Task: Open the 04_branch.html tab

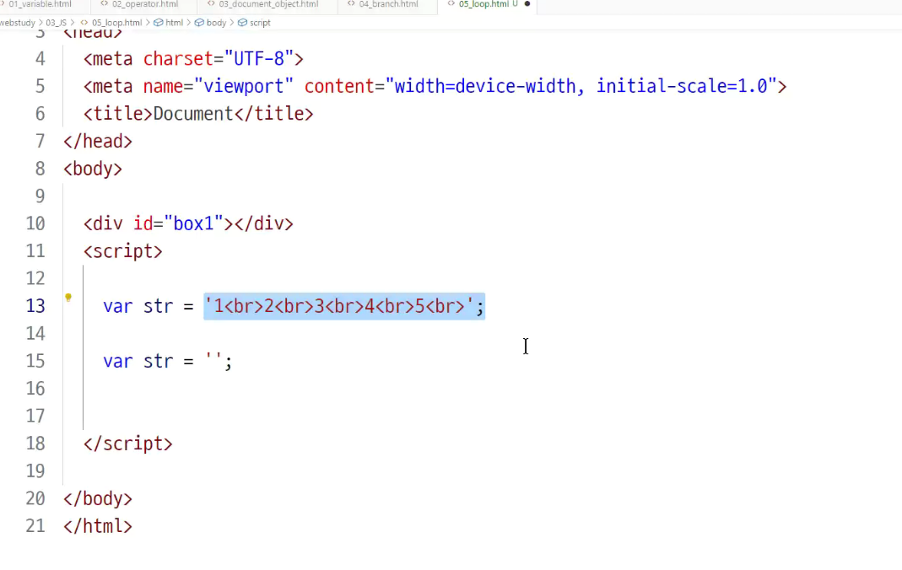Action: point(388,4)
